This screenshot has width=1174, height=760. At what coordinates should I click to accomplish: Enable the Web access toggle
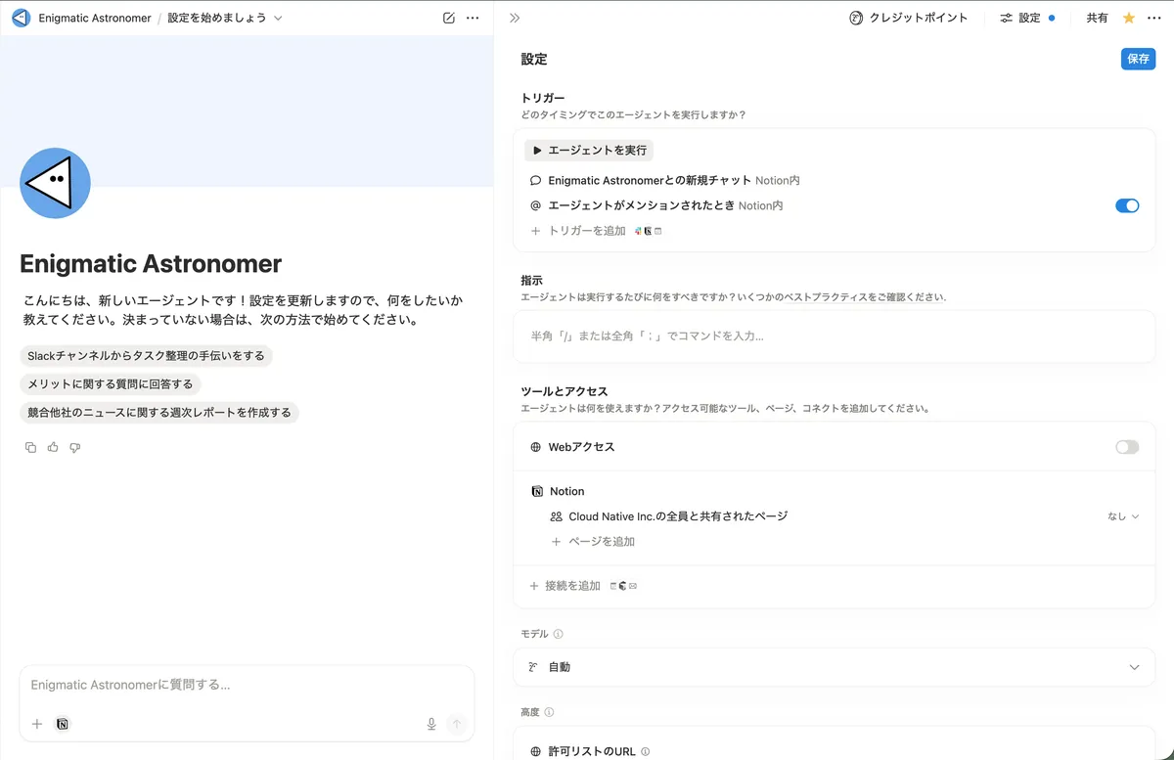click(x=1127, y=447)
